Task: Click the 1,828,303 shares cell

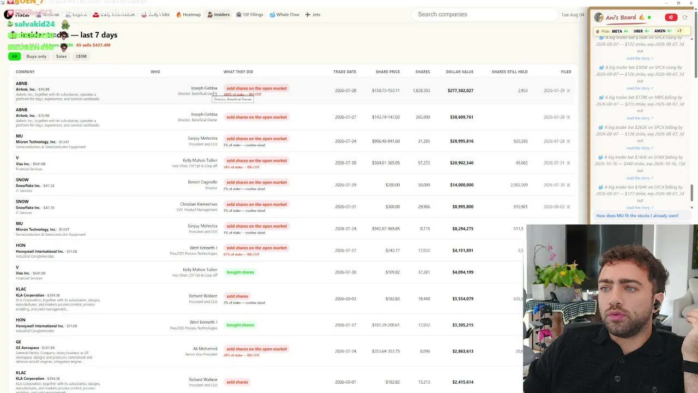Action: click(421, 91)
